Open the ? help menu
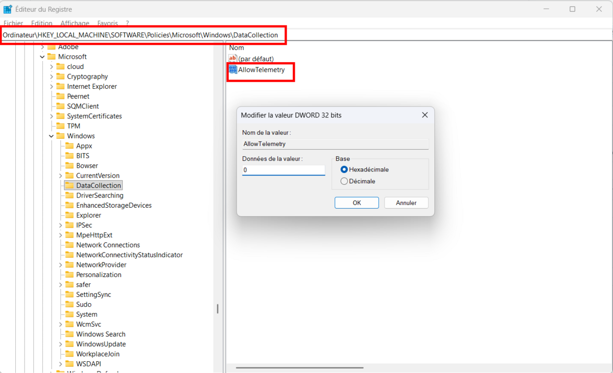Screen dimensions: 613x373 127,23
